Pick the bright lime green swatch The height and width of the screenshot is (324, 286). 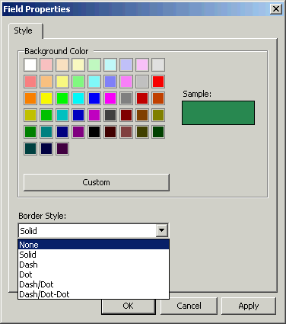(x=62, y=98)
